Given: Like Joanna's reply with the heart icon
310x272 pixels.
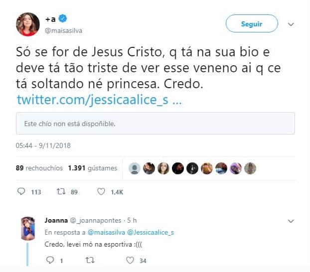Looking at the screenshot, I should tap(130, 260).
